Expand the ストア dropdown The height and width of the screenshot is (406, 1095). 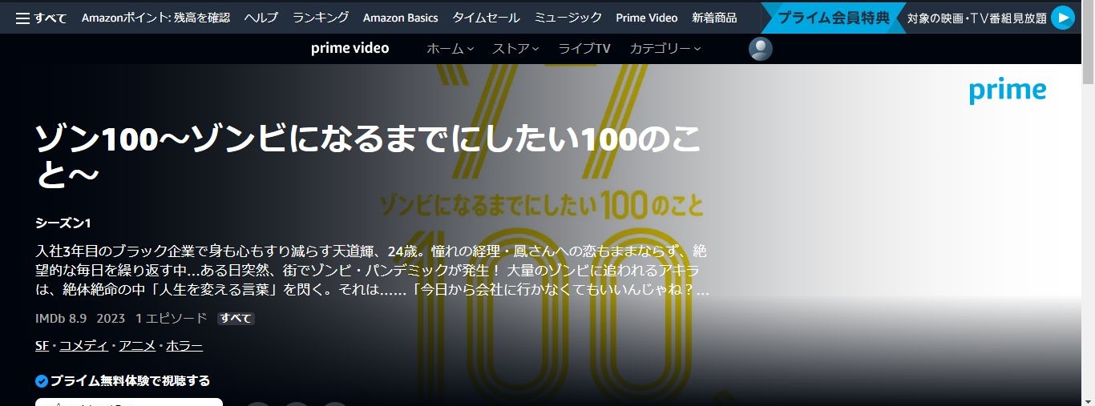pos(515,49)
